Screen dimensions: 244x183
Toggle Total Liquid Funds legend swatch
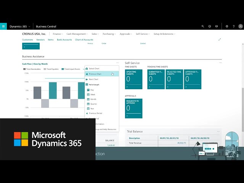click(63, 69)
